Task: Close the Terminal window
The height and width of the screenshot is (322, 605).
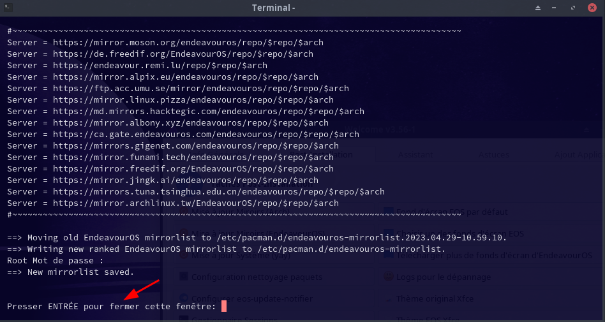Action: (x=591, y=8)
